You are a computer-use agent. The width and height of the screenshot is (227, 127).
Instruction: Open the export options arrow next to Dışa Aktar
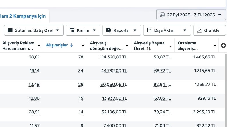(x=185, y=30)
